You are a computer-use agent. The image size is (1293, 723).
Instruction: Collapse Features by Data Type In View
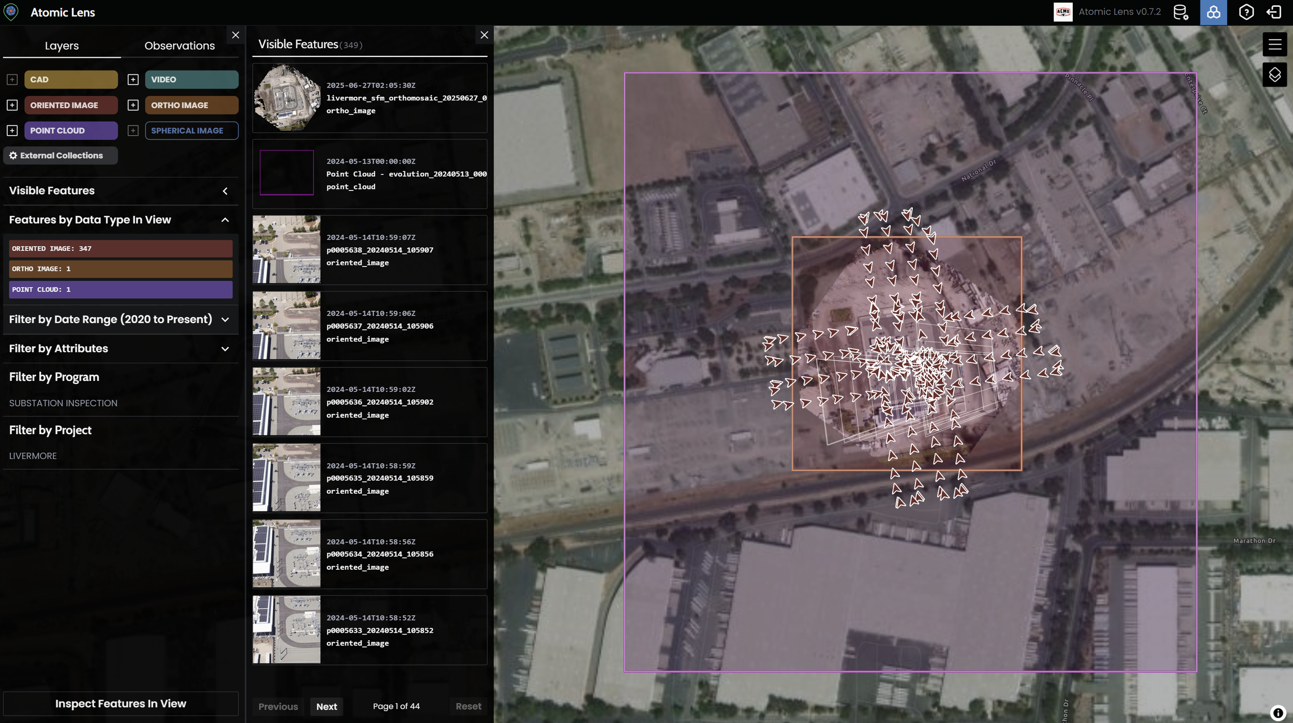pyautogui.click(x=225, y=220)
